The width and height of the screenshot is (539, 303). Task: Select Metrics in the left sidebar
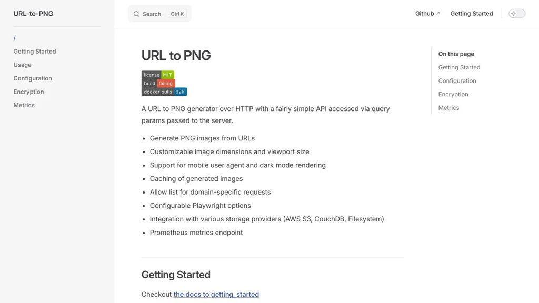pyautogui.click(x=24, y=105)
